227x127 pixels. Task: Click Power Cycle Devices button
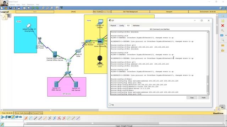tap(22, 113)
